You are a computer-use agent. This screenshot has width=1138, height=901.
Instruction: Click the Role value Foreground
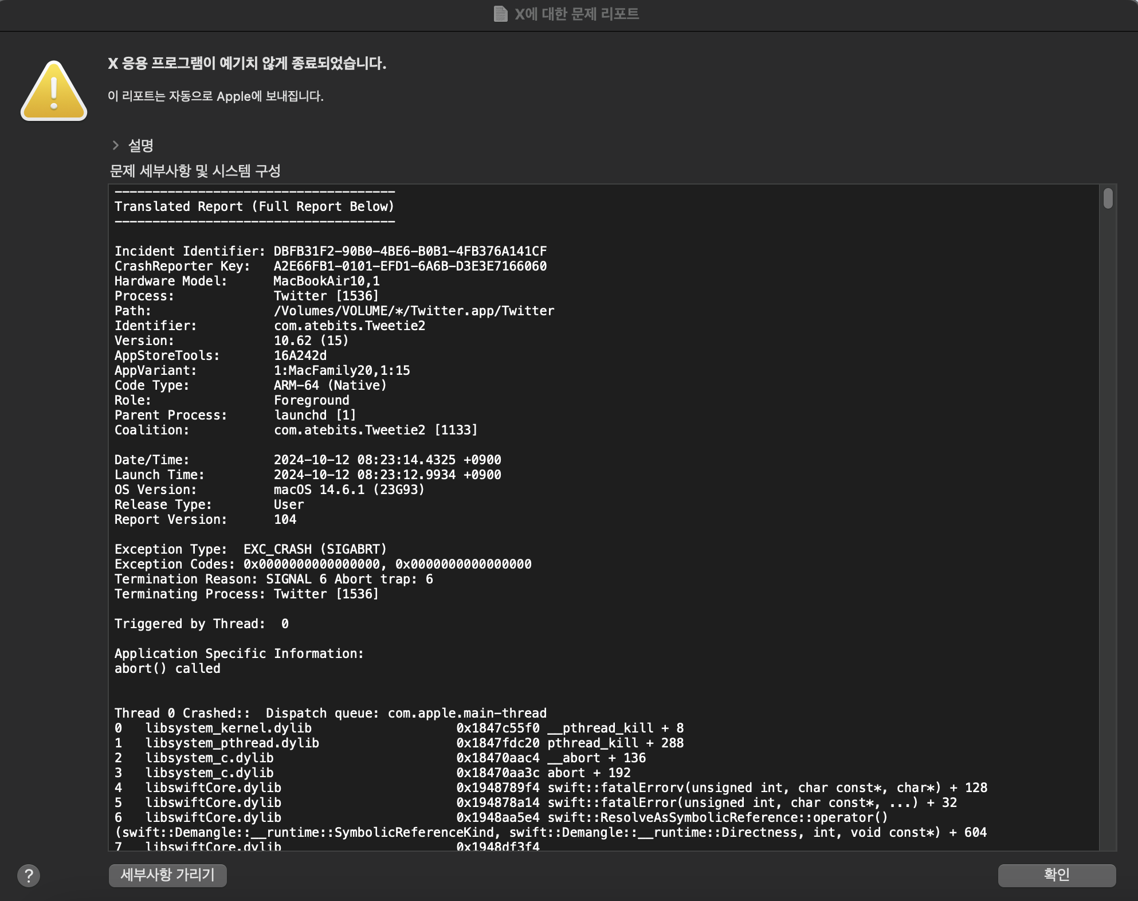(x=311, y=400)
